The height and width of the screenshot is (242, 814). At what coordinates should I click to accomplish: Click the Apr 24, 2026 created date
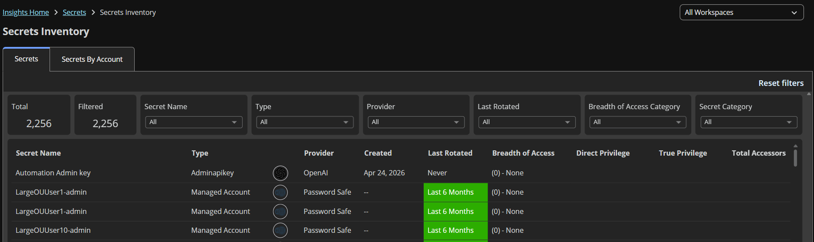click(384, 173)
